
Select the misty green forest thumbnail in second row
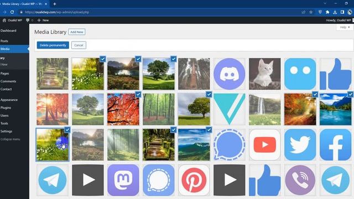[159, 109]
